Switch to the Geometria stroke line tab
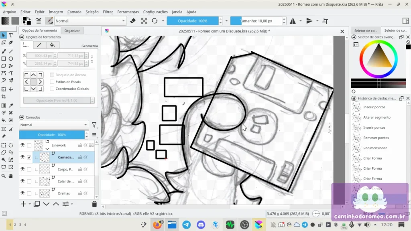This screenshot has width=411, height=231. coord(39,45)
